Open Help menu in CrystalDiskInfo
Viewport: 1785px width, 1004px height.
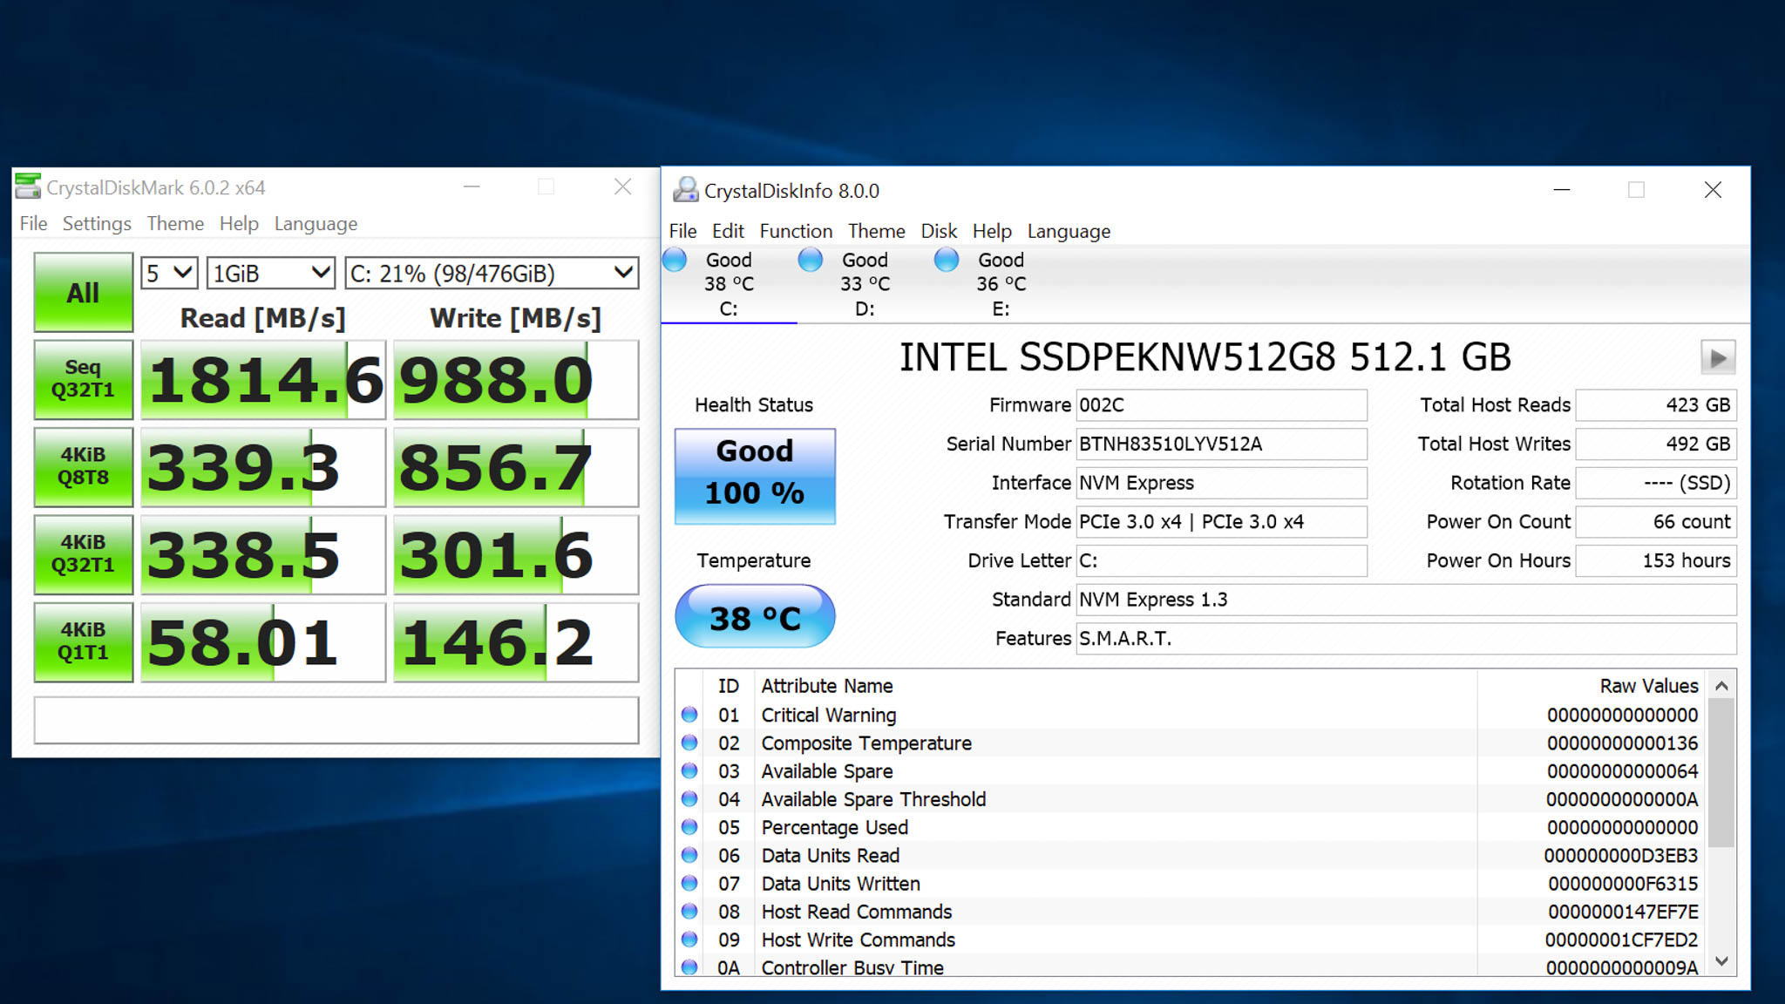click(992, 231)
